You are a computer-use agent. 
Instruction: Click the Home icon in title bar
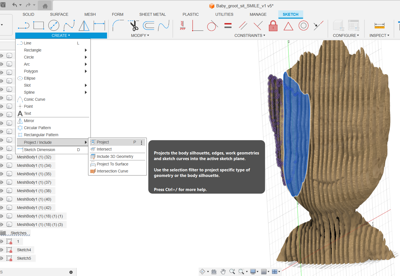(45, 6)
